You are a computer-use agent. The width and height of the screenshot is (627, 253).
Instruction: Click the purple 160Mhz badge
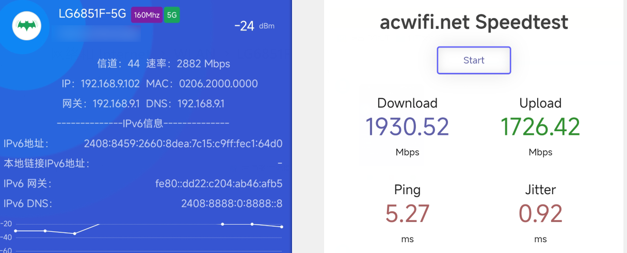(147, 15)
